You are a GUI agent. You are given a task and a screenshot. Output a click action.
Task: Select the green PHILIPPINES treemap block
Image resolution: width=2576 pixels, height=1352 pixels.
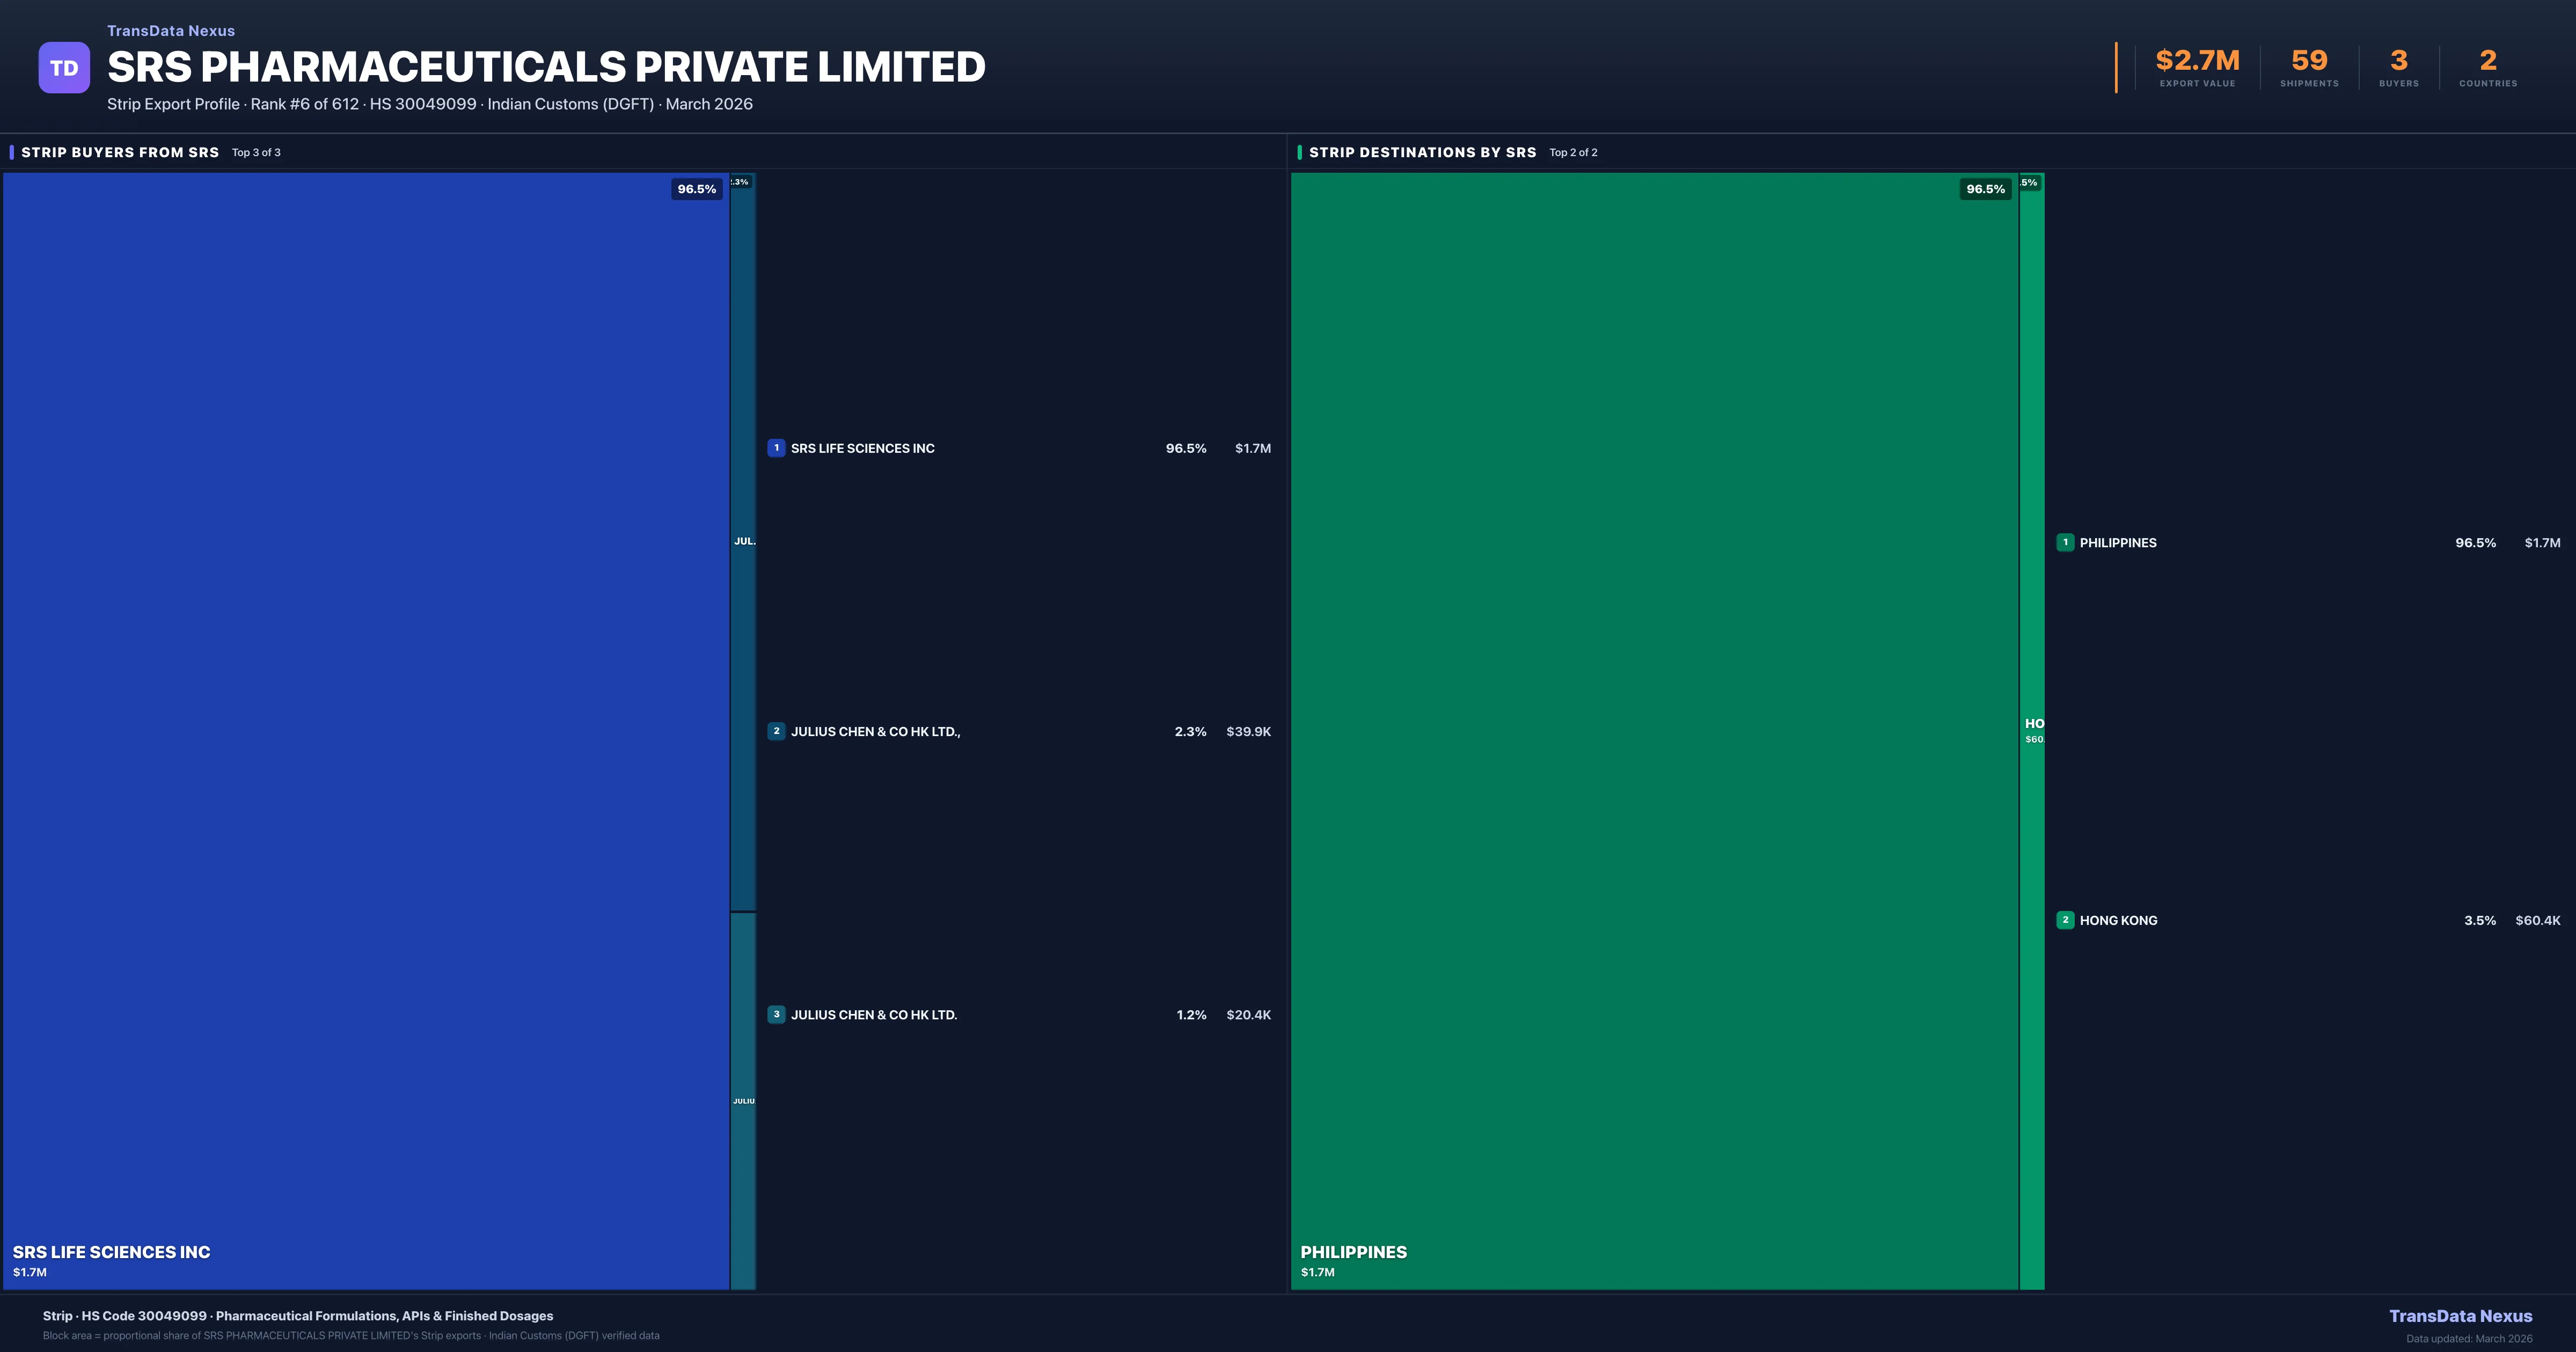(x=1655, y=730)
